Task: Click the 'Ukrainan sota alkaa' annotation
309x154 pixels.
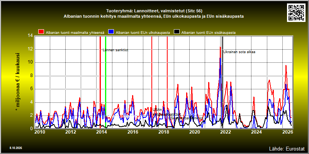Action: tap(239, 52)
